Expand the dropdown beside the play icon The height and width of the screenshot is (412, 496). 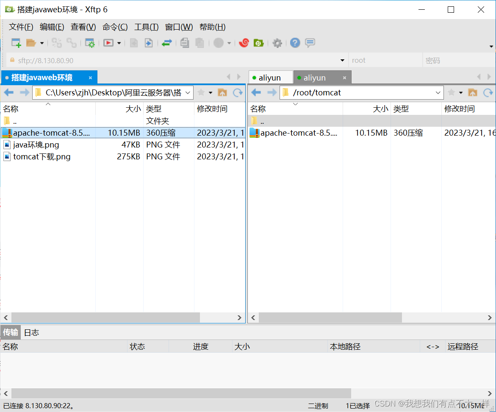click(119, 43)
